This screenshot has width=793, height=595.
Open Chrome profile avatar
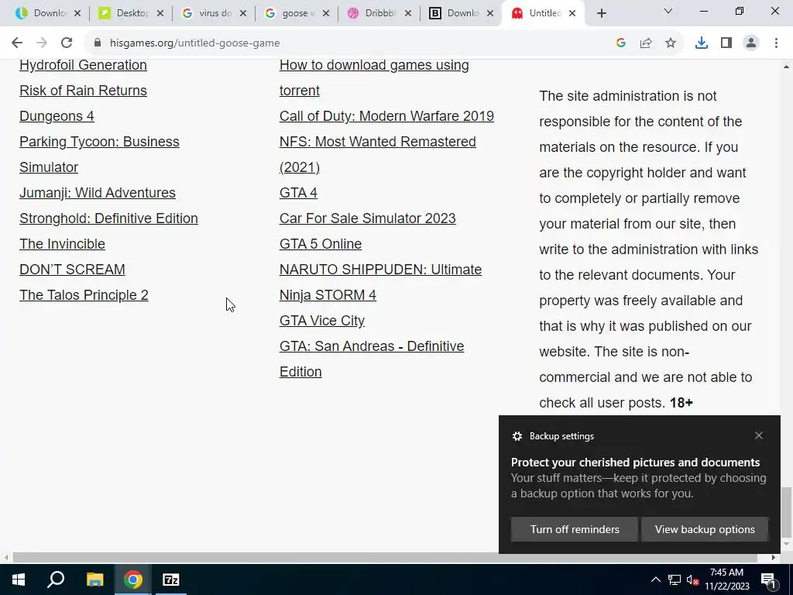coord(751,43)
